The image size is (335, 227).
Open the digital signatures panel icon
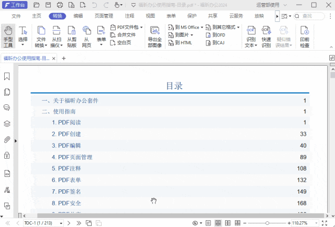pos(7,190)
